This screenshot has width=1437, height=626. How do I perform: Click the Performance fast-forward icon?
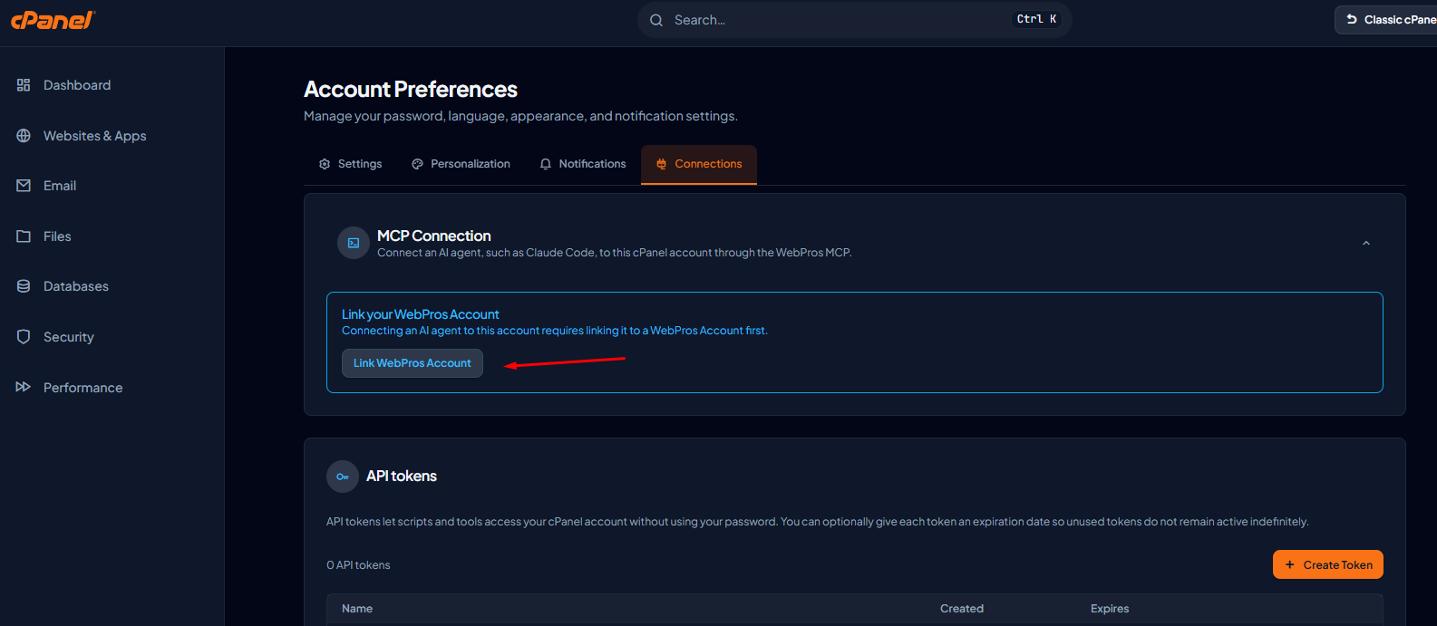[24, 387]
